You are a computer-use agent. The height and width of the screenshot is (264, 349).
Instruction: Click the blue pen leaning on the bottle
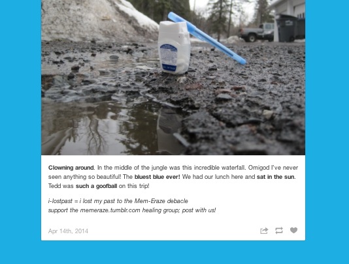207,38
